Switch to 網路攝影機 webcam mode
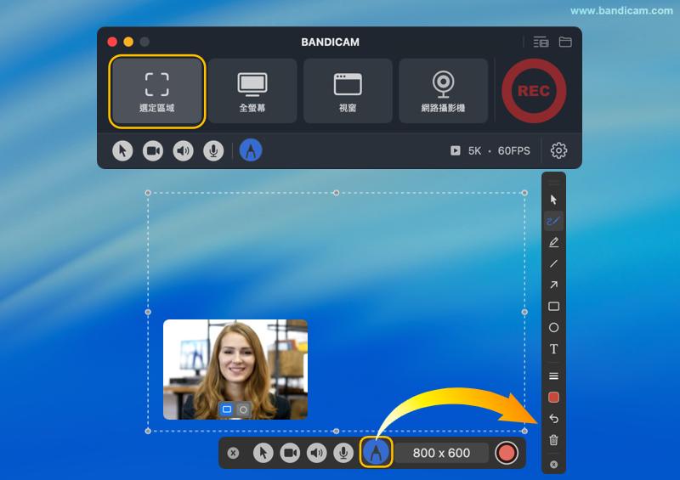This screenshot has width=680, height=480. (x=443, y=91)
